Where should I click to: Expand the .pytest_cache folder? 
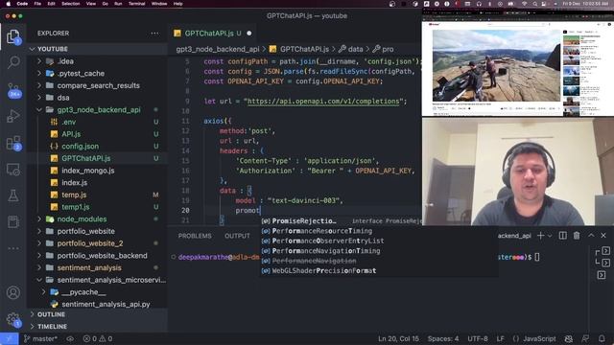point(39,73)
